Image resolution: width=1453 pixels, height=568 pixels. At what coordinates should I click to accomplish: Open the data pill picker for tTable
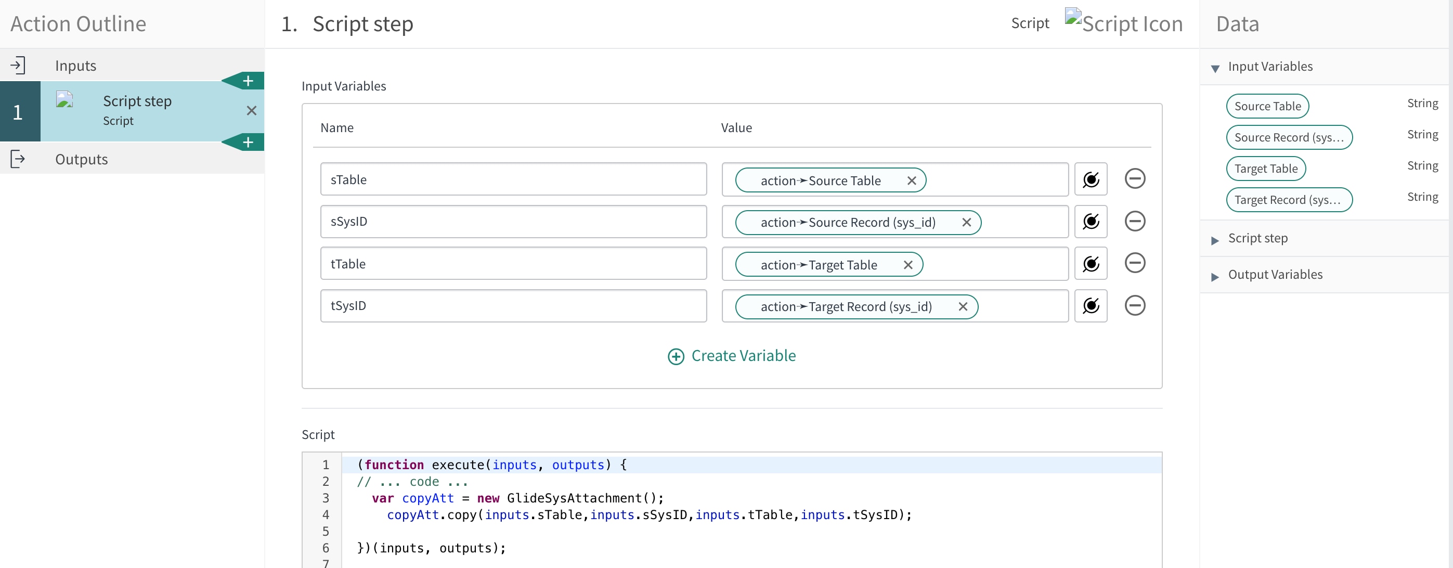[x=1091, y=263]
